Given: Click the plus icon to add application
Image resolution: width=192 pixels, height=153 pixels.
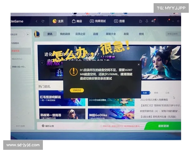Looking at the screenshot, I should click(28, 34).
